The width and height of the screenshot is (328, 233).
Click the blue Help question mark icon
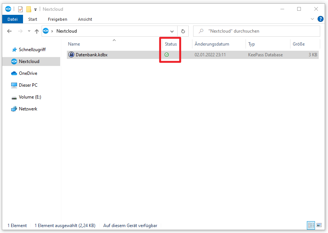(x=320, y=19)
